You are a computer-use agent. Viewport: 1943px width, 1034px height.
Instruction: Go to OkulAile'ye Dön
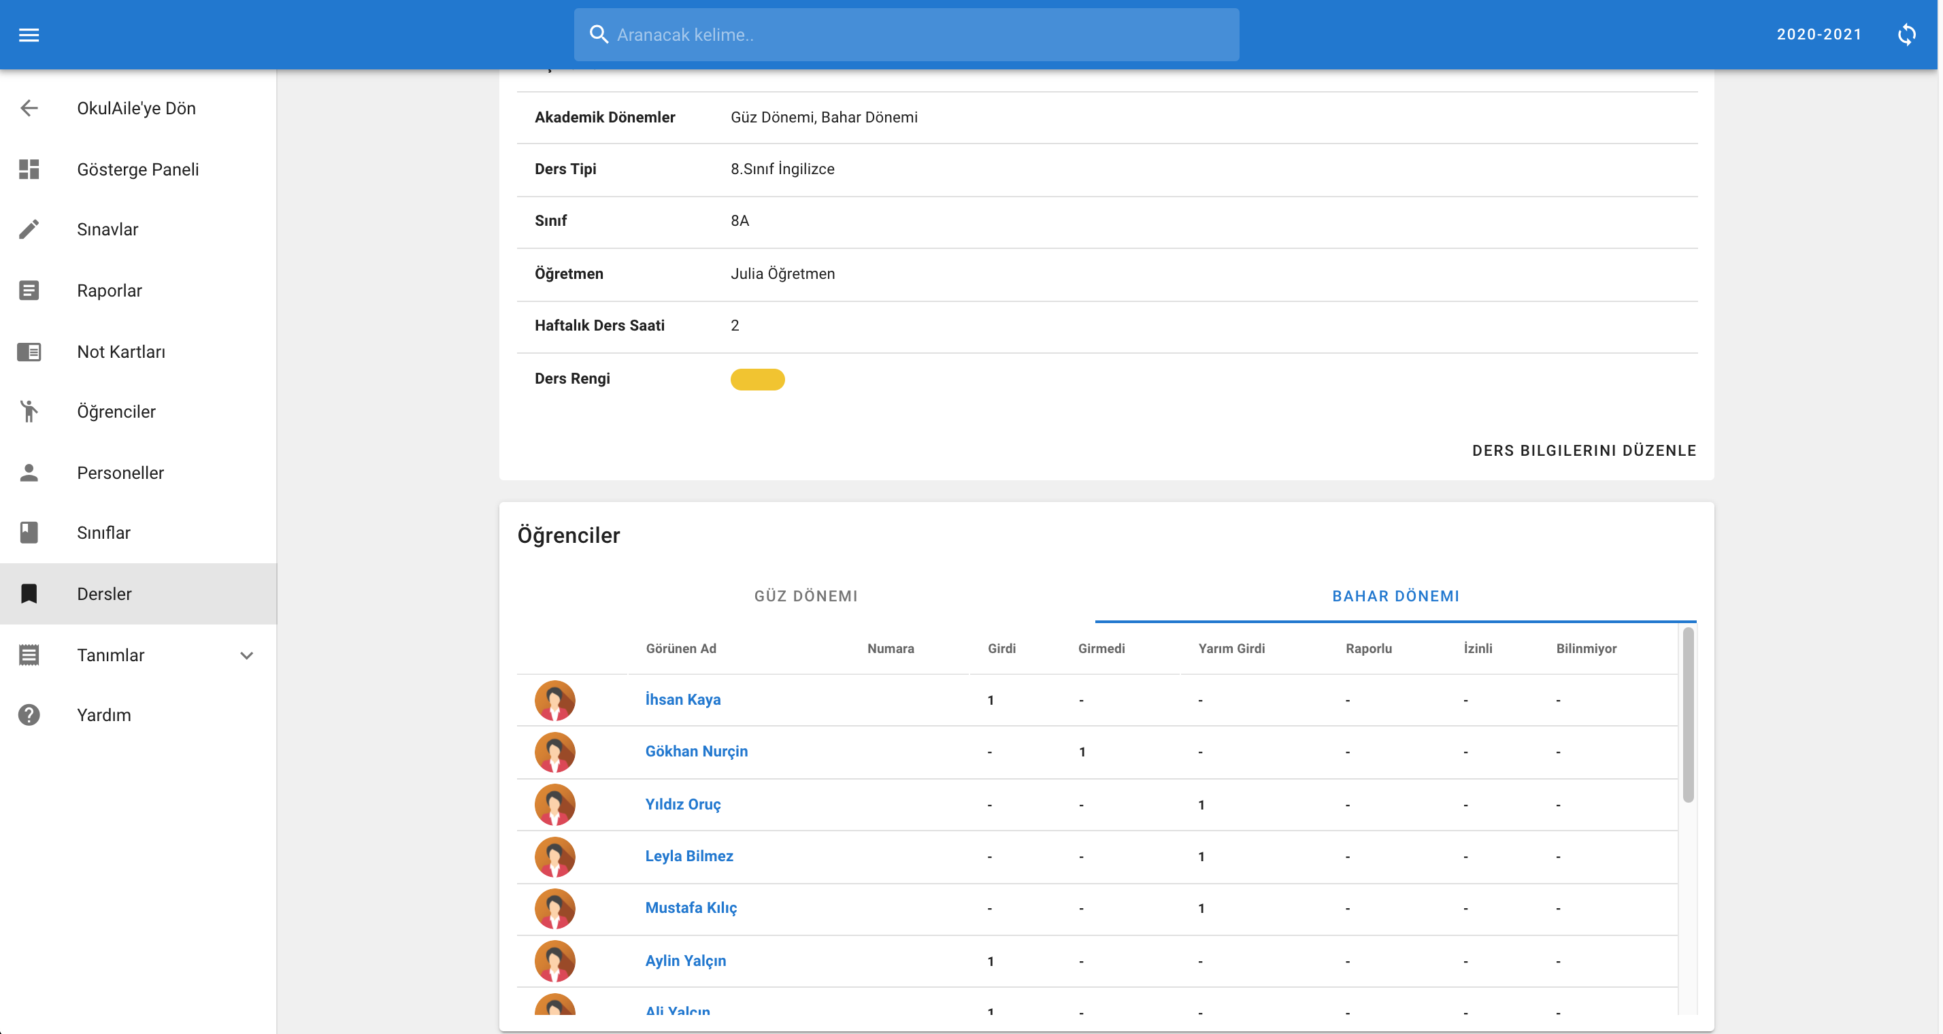click(x=138, y=109)
